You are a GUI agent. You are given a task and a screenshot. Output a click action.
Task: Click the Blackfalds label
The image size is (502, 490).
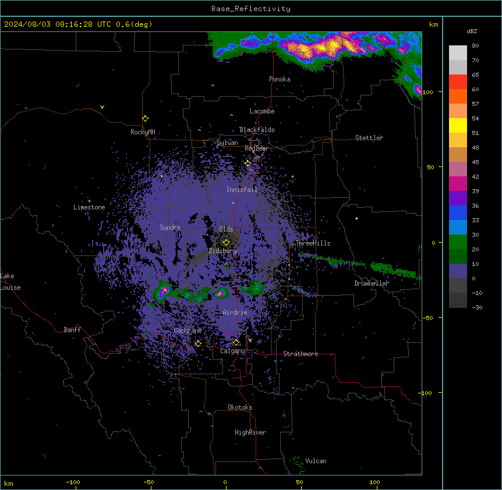pos(257,130)
